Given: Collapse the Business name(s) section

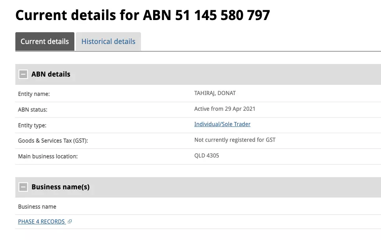Looking at the screenshot, I should (x=23, y=187).
